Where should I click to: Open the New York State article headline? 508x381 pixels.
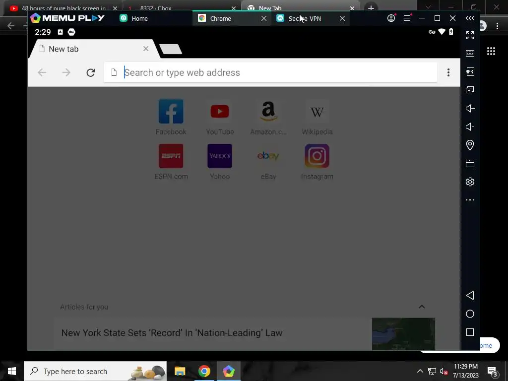pos(172,333)
